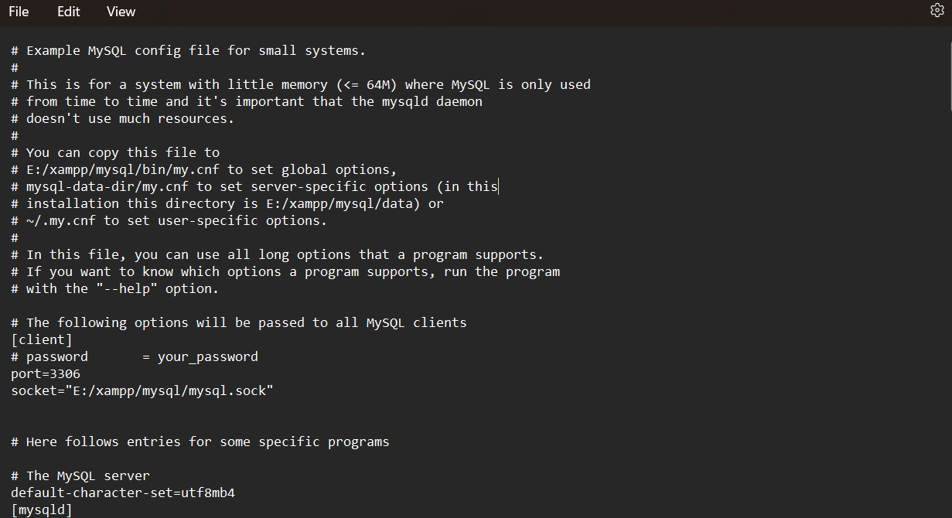Click the socket path mysql.sock line
Viewport: 952px width, 518px height.
(x=142, y=390)
